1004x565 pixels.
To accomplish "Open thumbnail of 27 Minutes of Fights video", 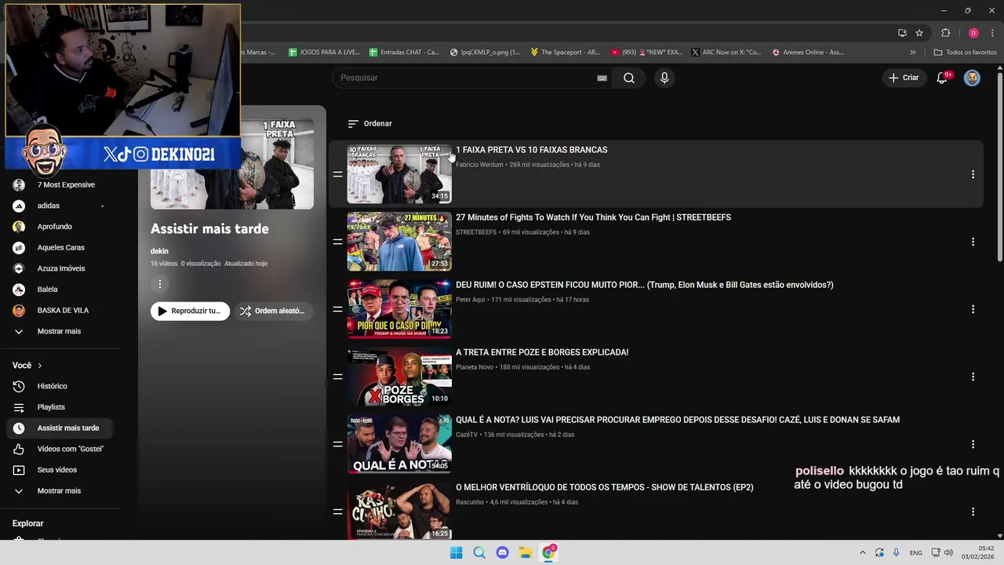I will [x=399, y=242].
